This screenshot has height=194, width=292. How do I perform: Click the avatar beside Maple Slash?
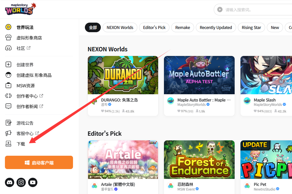pos(247,101)
